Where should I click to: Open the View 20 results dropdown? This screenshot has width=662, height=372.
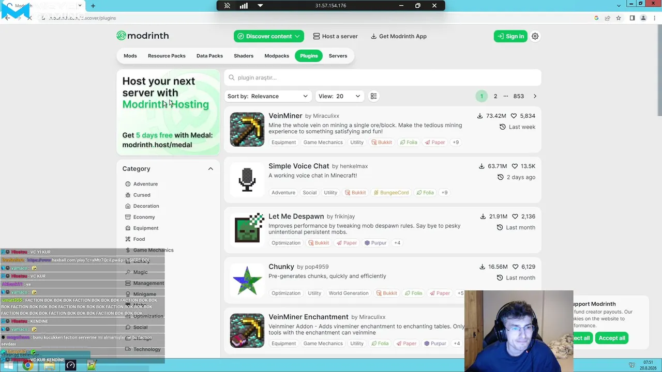339,96
